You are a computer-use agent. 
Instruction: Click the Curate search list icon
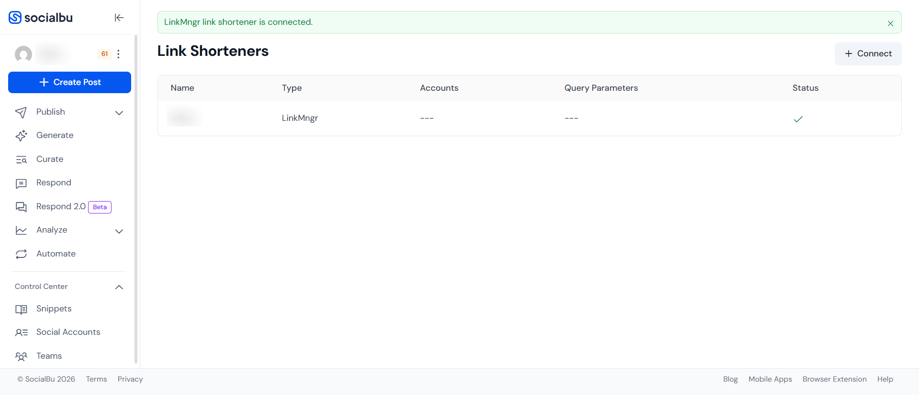pos(21,160)
